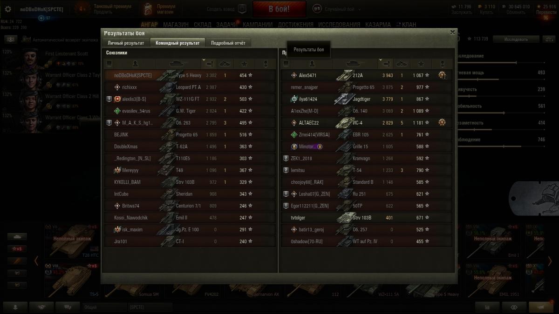Sort allies by kills column icon
559x314 pixels.
(225, 63)
